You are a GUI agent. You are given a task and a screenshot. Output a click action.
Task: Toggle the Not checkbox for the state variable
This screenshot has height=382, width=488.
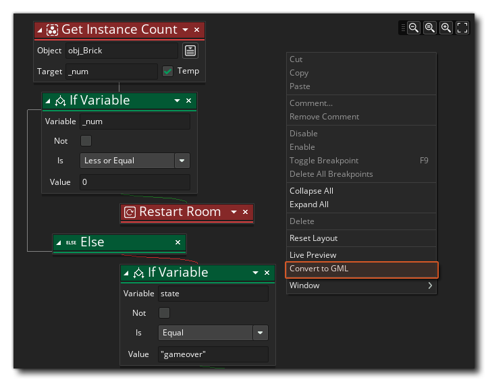[164, 313]
